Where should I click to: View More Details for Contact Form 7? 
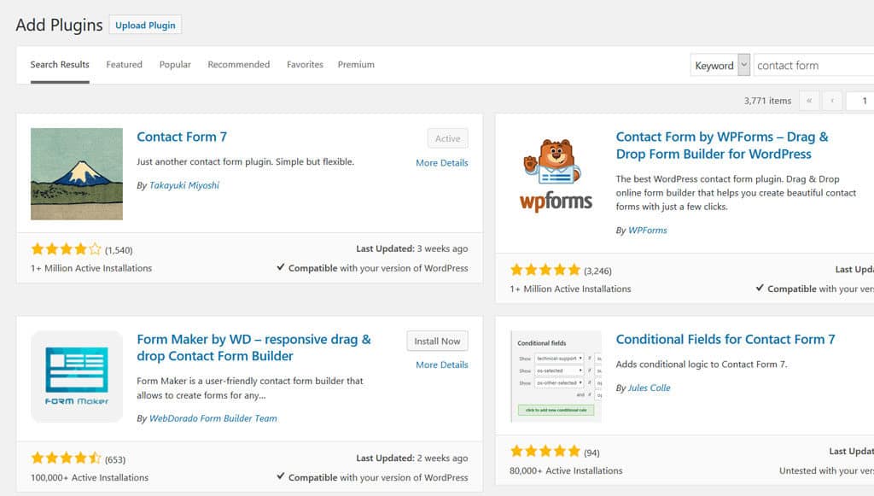coord(442,163)
